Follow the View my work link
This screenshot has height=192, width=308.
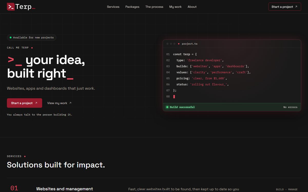pos(59,103)
